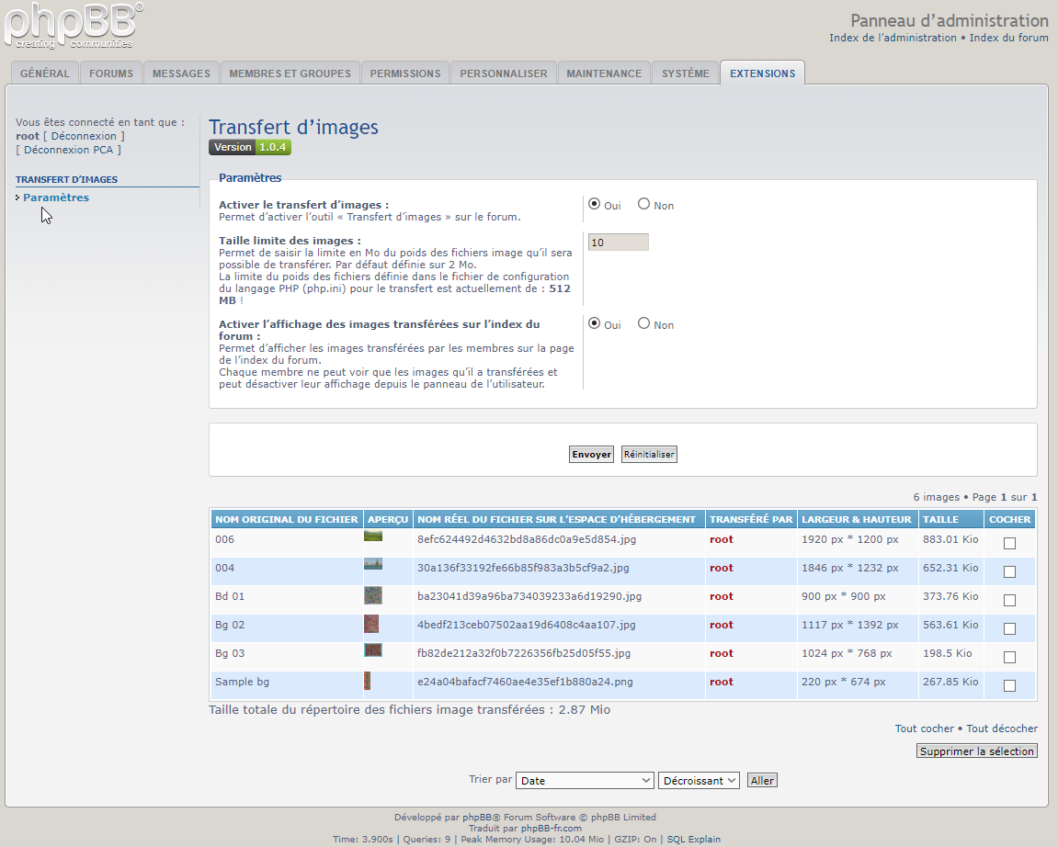Focus the taille limite des images field
The height and width of the screenshot is (847, 1058).
pyautogui.click(x=618, y=243)
